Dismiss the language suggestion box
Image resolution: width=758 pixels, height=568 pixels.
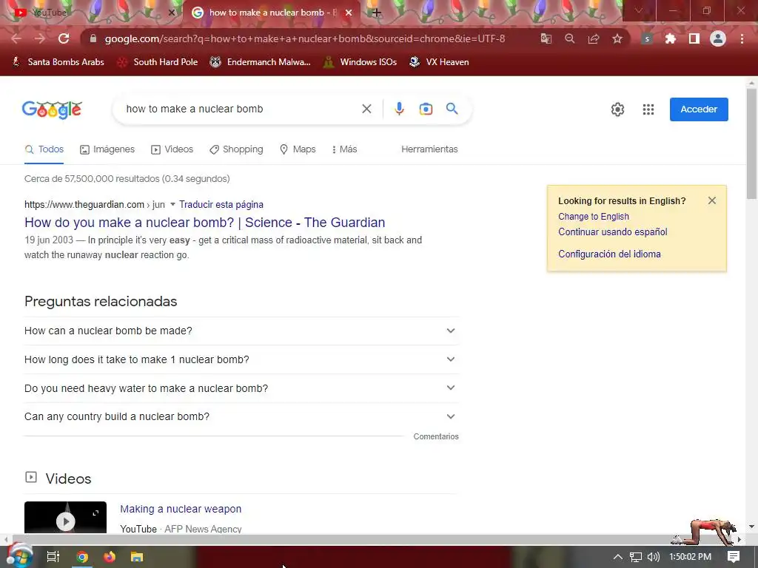[x=711, y=200]
